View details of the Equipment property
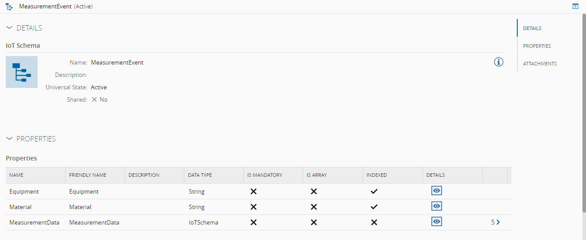Viewport: 586px width, 240px height. [437, 191]
